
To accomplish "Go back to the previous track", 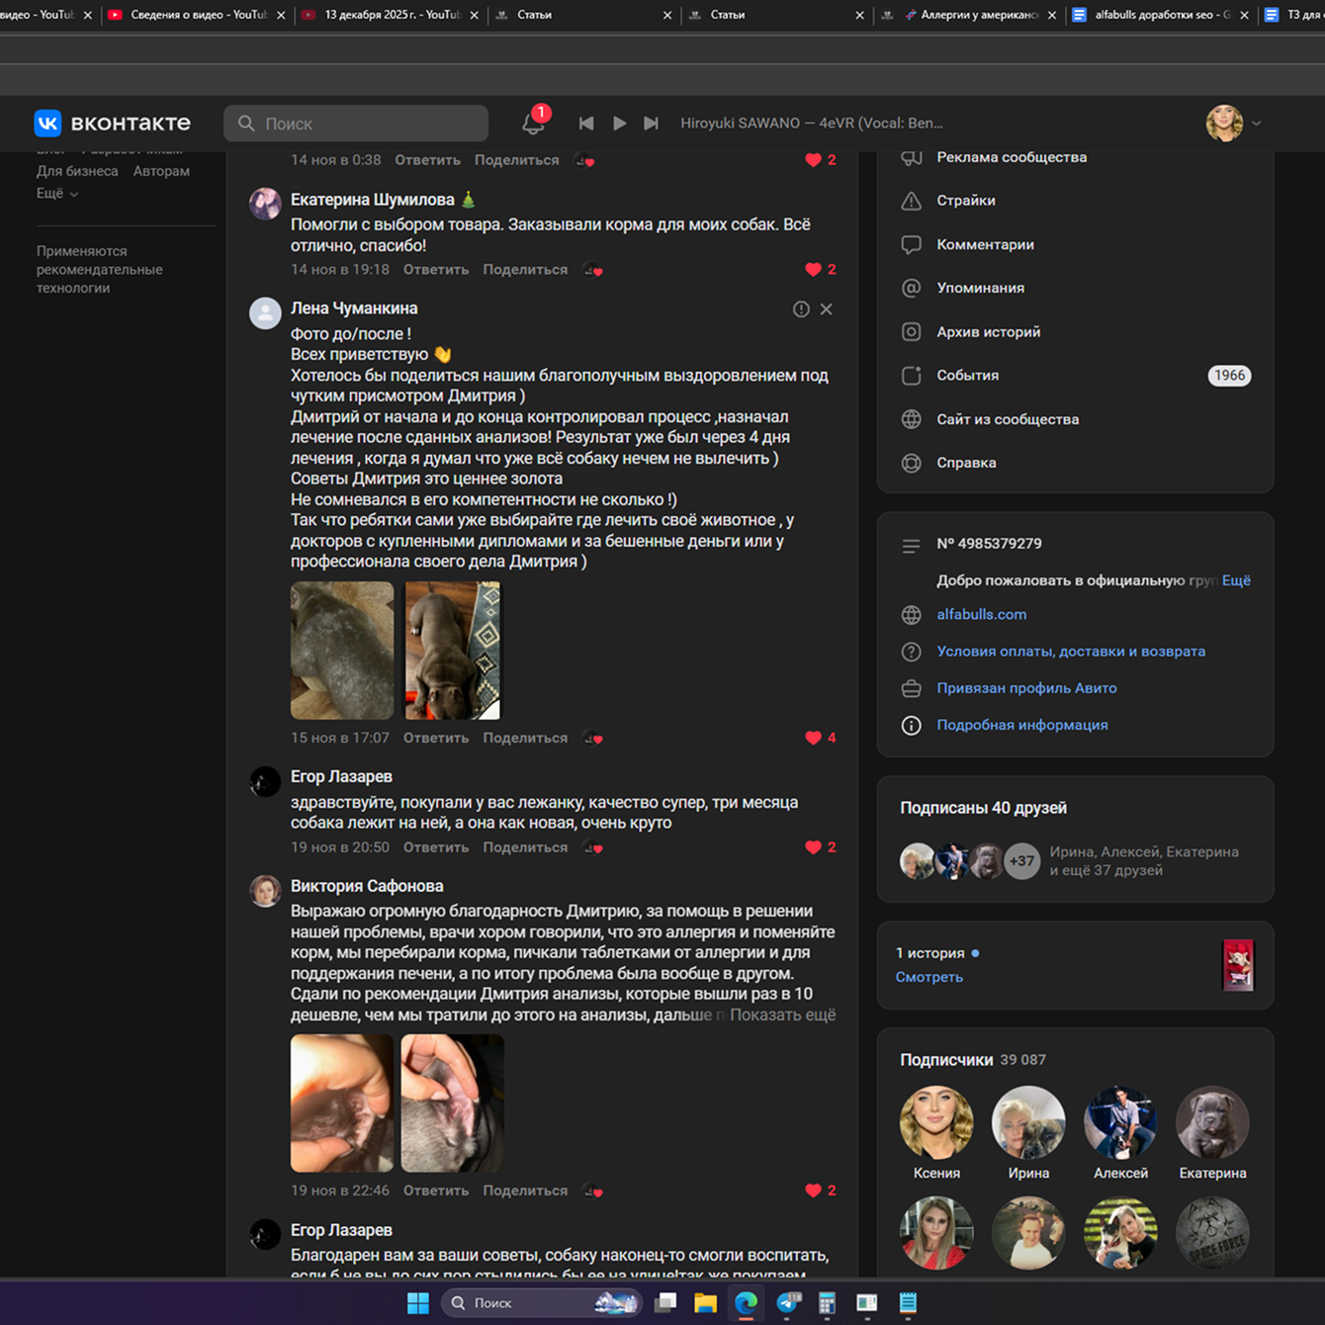I will coord(586,124).
